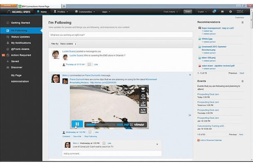Screen dimensions: 253x166
Task: Open Status Updates in sidebar
Action: (21, 37)
